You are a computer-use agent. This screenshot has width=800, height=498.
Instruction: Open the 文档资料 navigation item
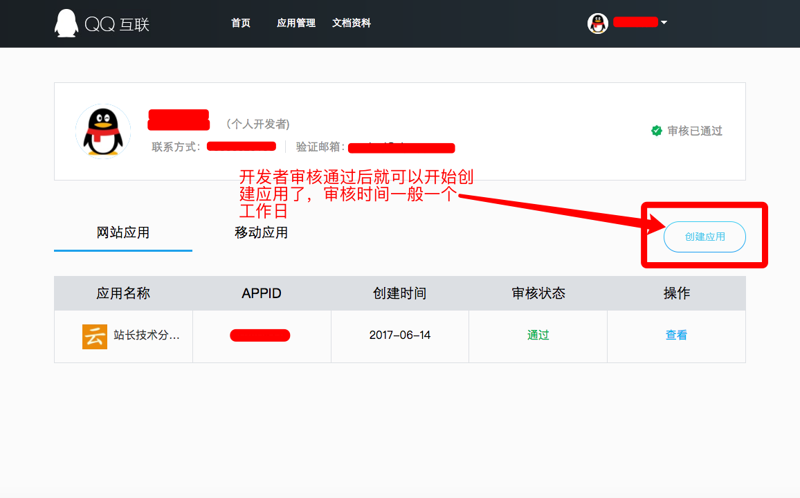[x=352, y=23]
